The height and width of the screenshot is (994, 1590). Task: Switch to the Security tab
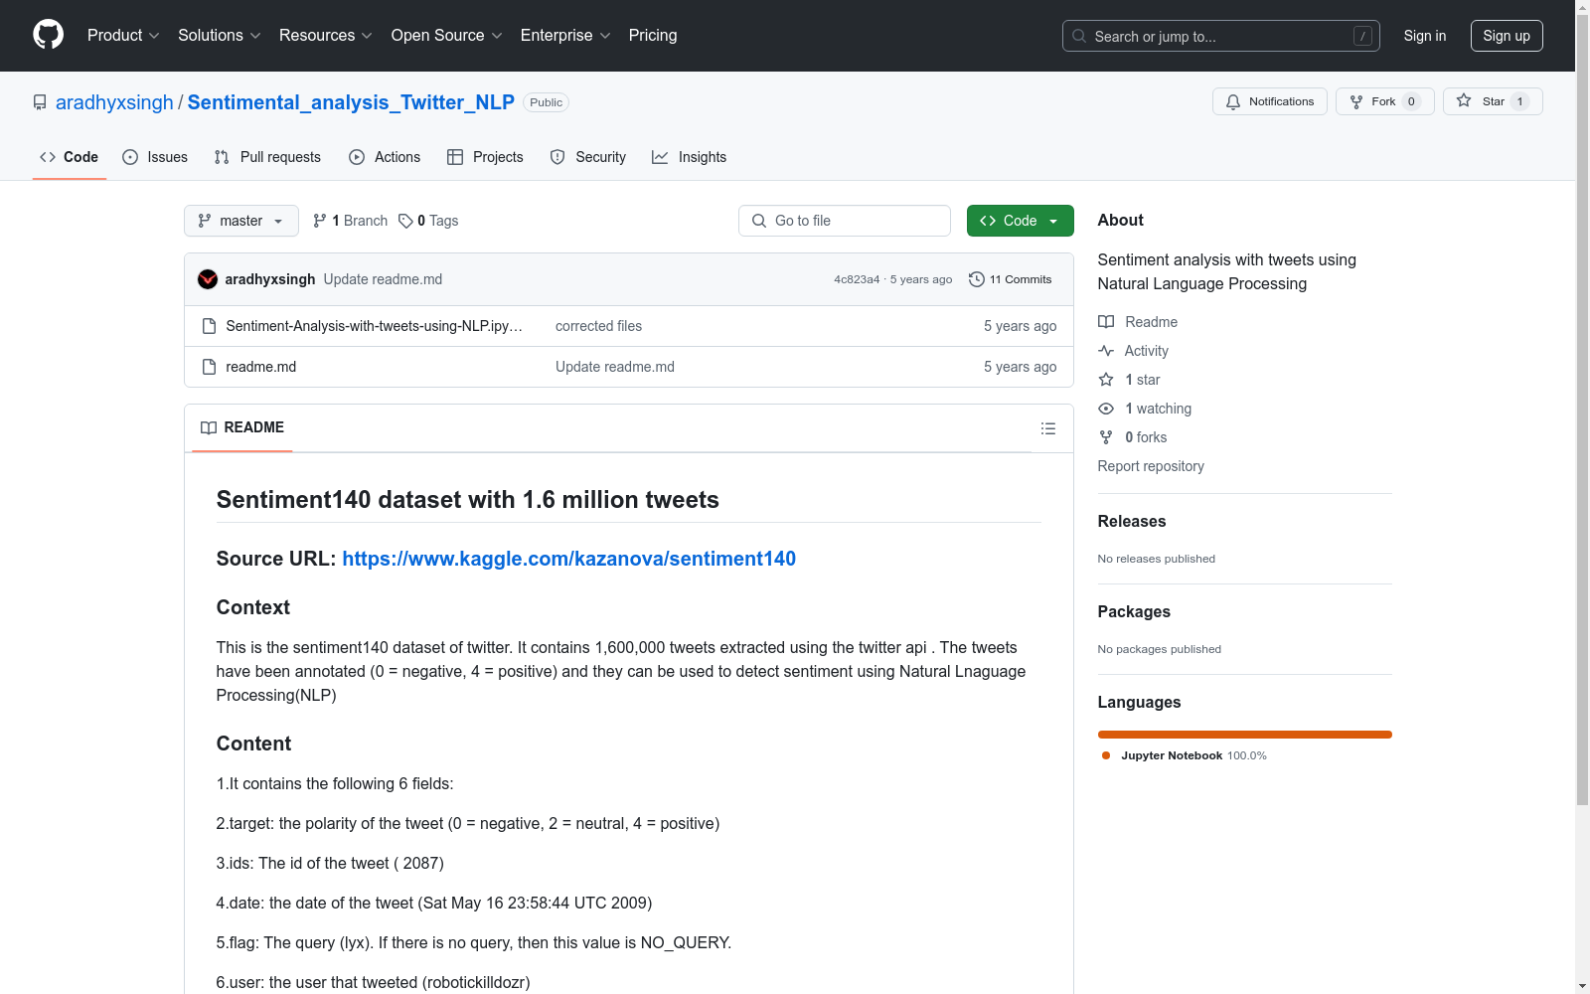[x=588, y=157]
